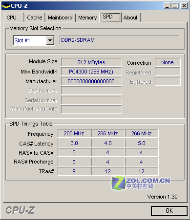190x220 pixels.
Task: Click the Module Size label
Action: click(43, 61)
